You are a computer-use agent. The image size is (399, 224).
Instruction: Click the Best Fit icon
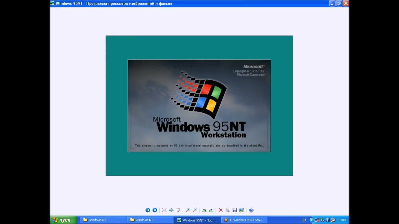[x=164, y=210]
